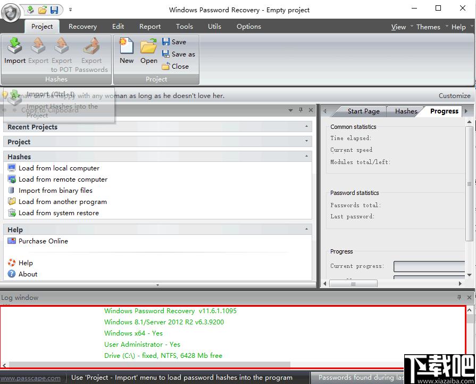Open the Tools ribbon tab

click(x=184, y=27)
